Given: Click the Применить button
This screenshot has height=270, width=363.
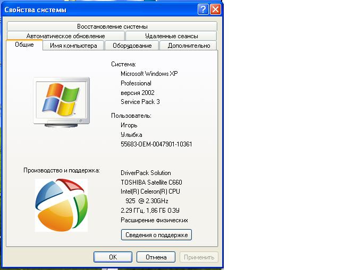Looking at the screenshot, I should point(199,257).
